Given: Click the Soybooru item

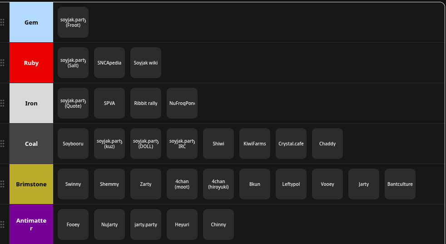Looking at the screenshot, I should coord(73,144).
